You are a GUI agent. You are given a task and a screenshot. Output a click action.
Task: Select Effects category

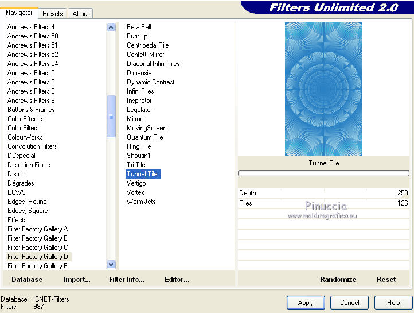pyautogui.click(x=17, y=220)
